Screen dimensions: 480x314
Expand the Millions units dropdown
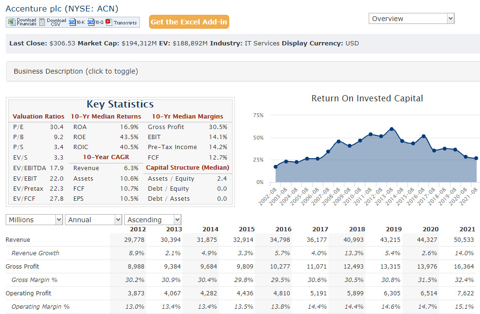[34, 220]
